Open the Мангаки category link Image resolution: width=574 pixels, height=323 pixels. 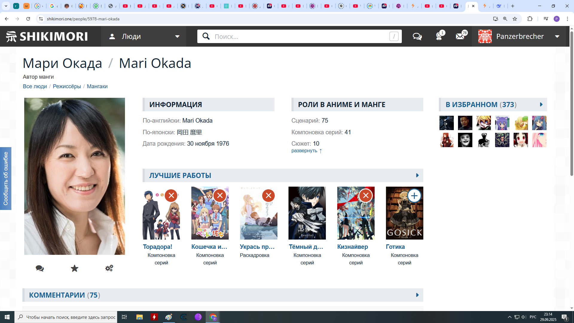pos(97,86)
